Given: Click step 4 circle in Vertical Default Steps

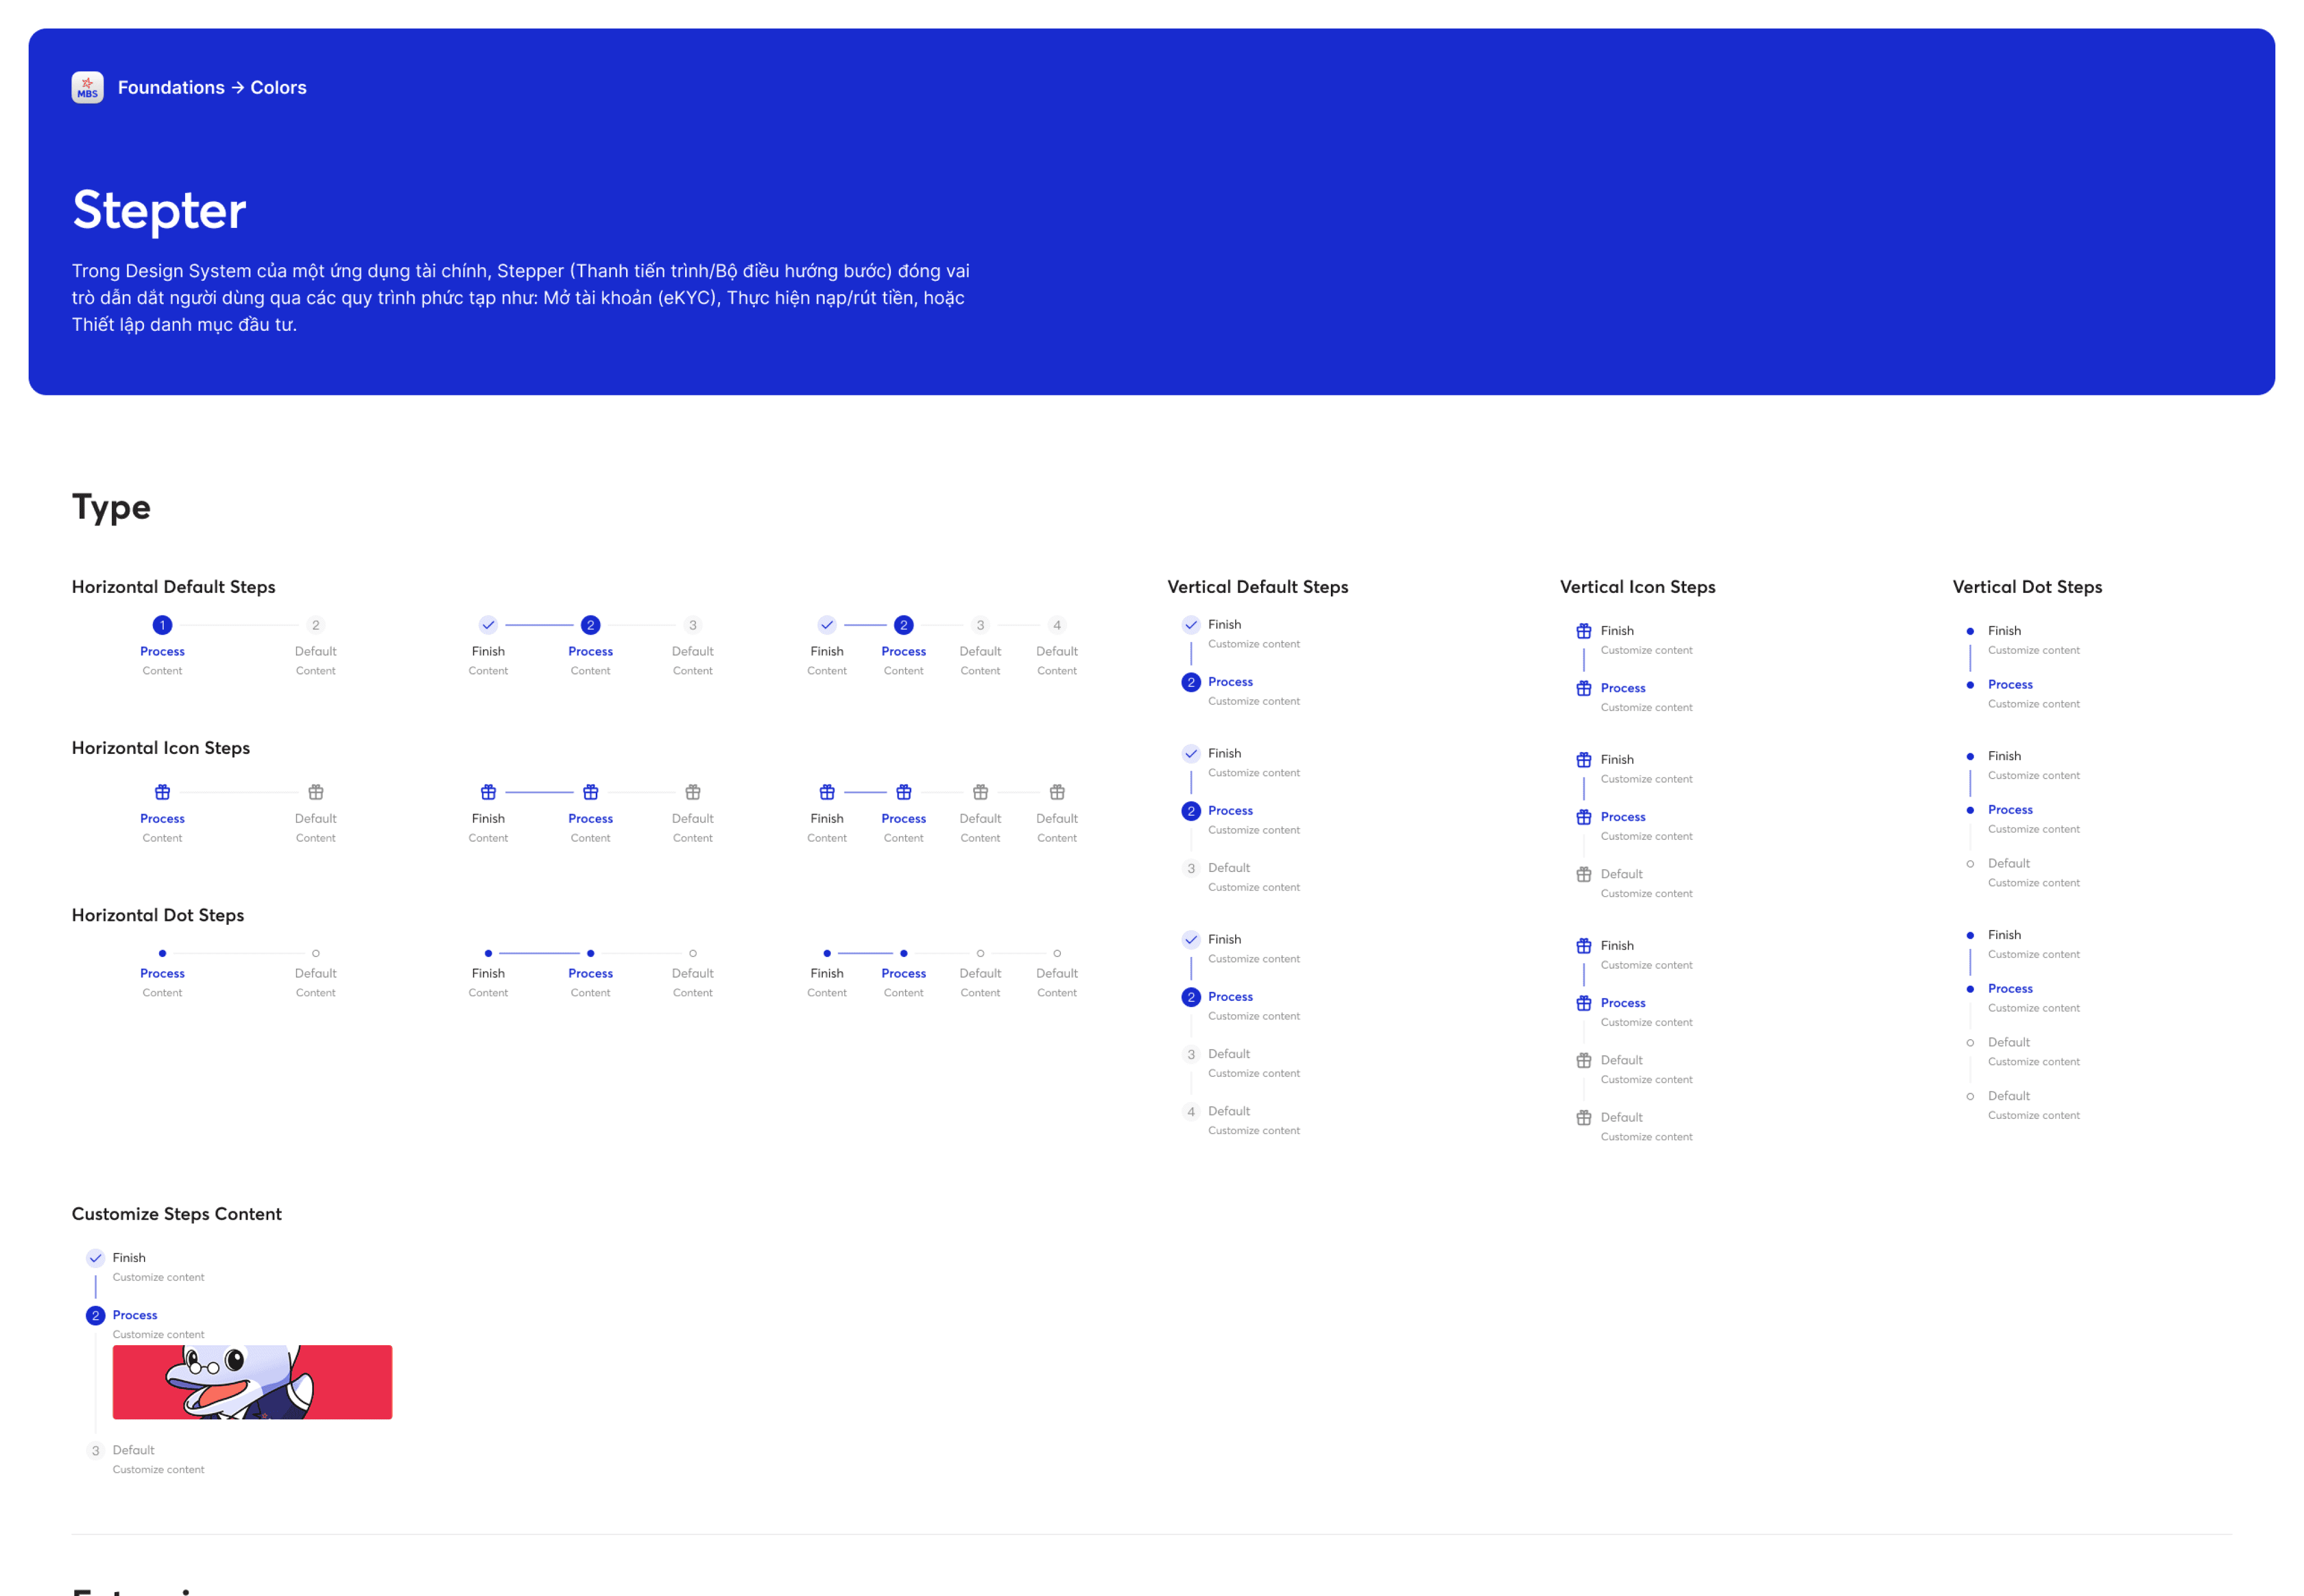Looking at the screenshot, I should pos(1191,1111).
